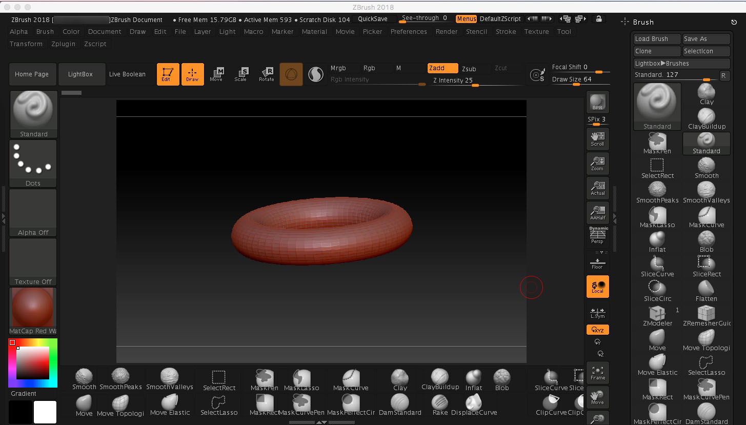Open the Preferences menu
This screenshot has height=425, width=746.
(x=409, y=31)
